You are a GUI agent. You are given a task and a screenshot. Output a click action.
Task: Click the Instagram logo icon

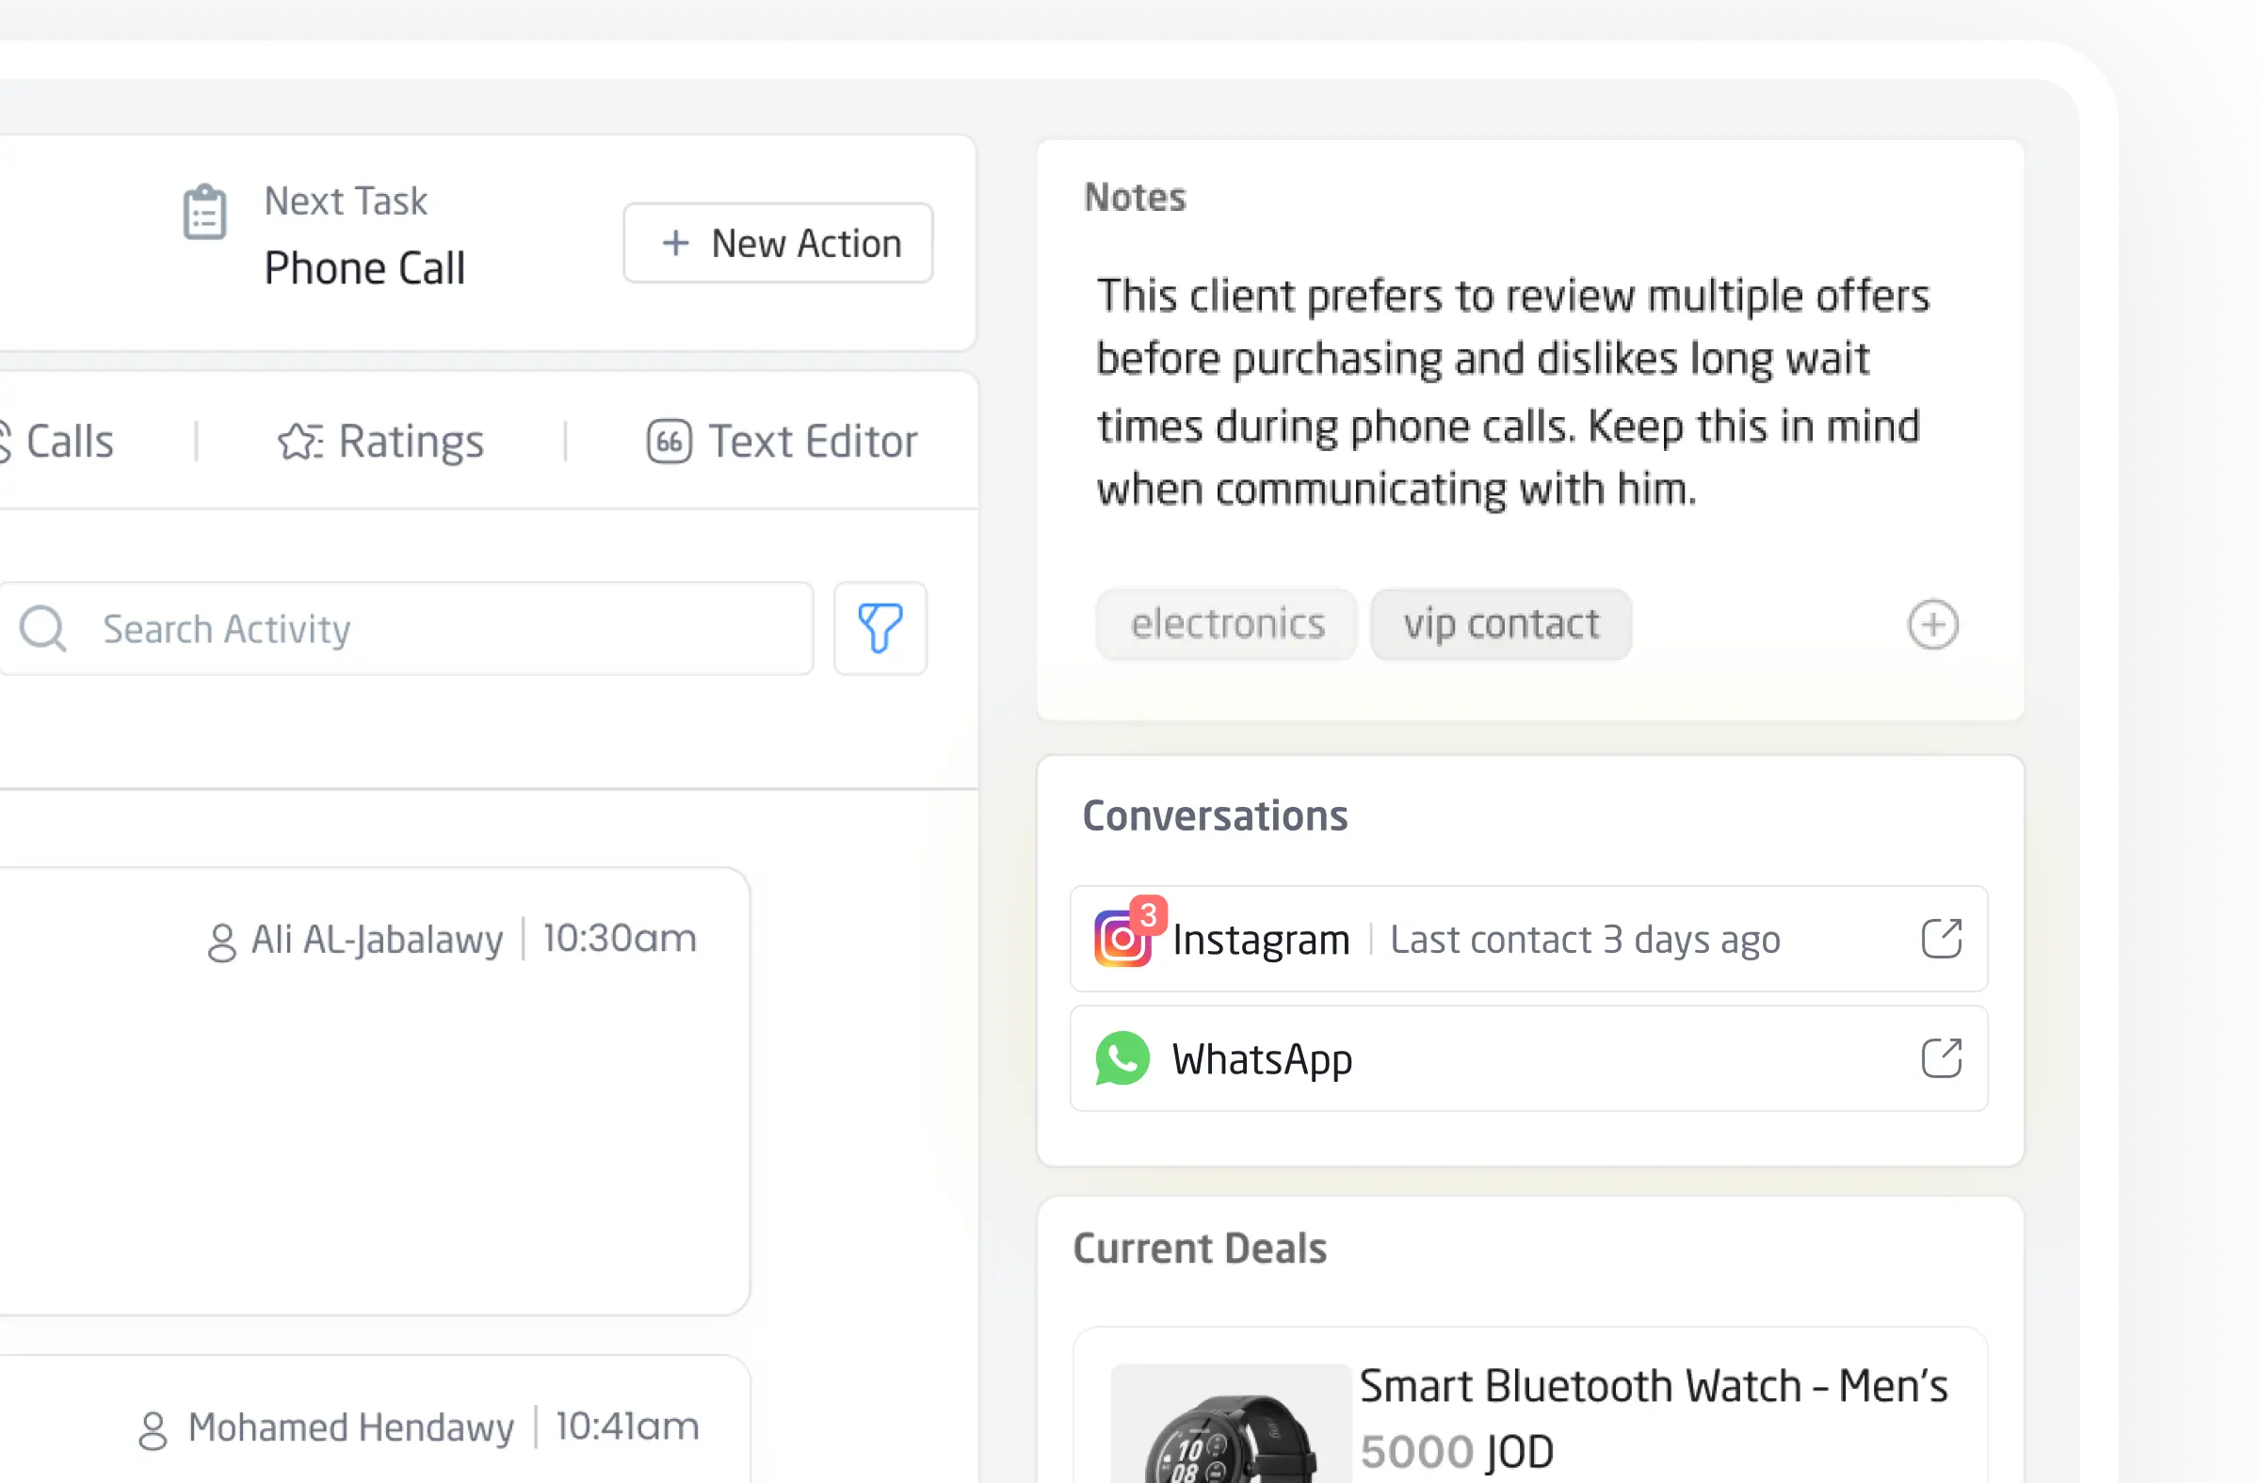pos(1122,939)
